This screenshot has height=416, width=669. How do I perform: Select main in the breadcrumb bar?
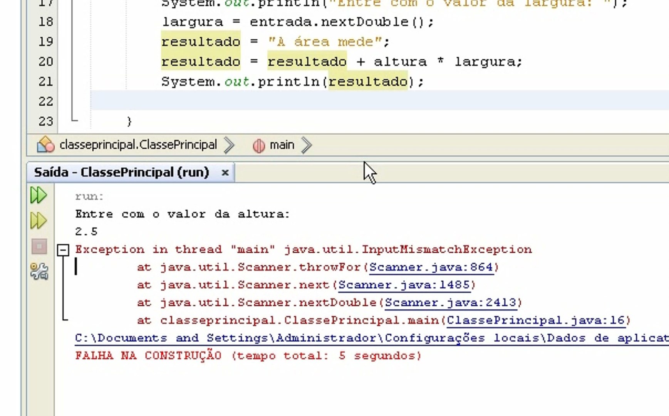(282, 145)
